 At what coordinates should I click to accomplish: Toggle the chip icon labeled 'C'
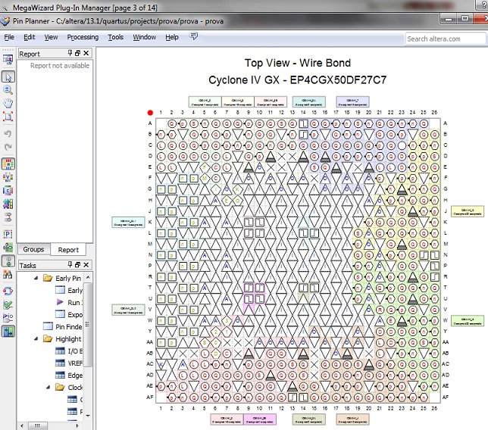pos(8,190)
